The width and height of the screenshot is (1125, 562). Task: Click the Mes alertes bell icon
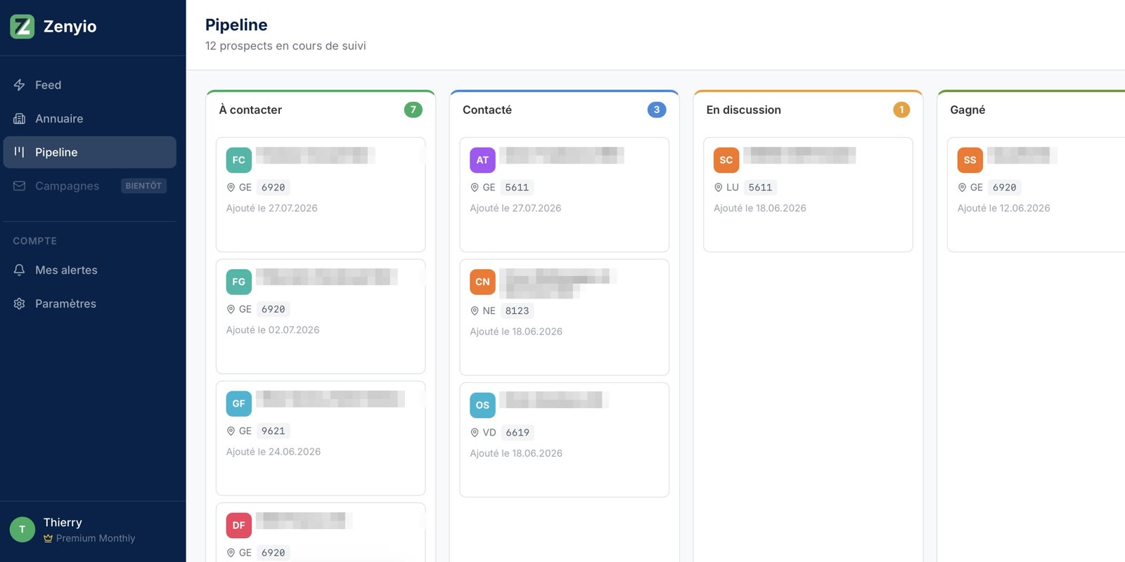(x=20, y=270)
